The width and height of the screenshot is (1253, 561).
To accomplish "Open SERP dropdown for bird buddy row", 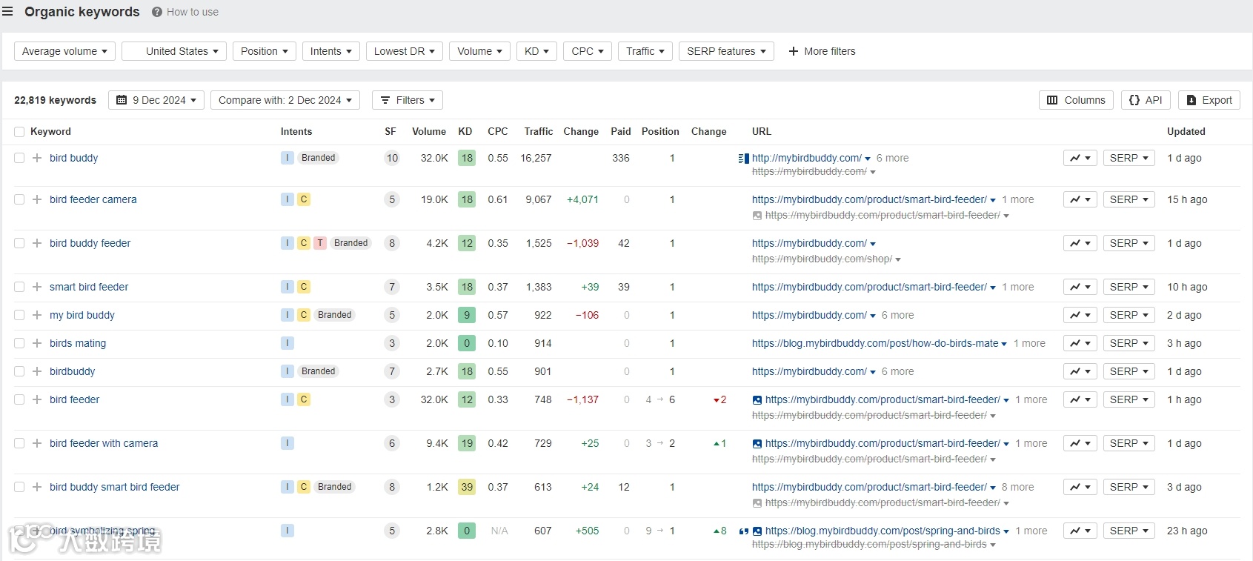I will point(1129,158).
